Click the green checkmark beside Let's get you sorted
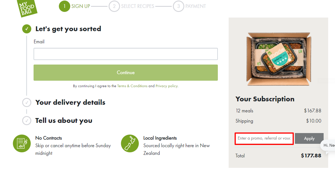 [27, 29]
